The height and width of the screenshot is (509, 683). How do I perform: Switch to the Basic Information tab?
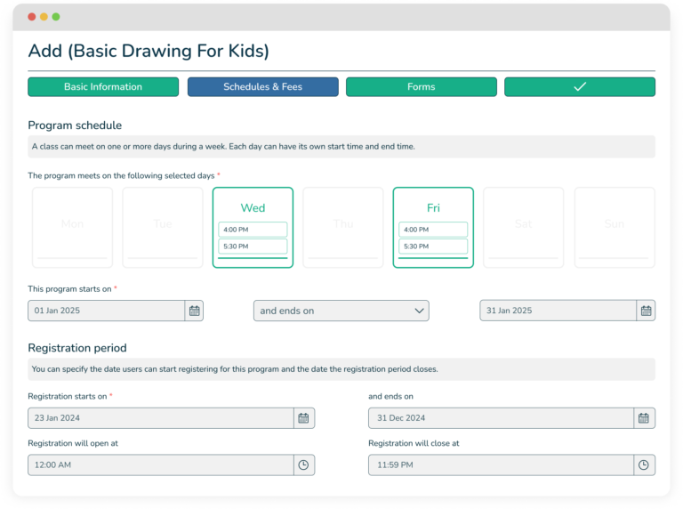[103, 87]
